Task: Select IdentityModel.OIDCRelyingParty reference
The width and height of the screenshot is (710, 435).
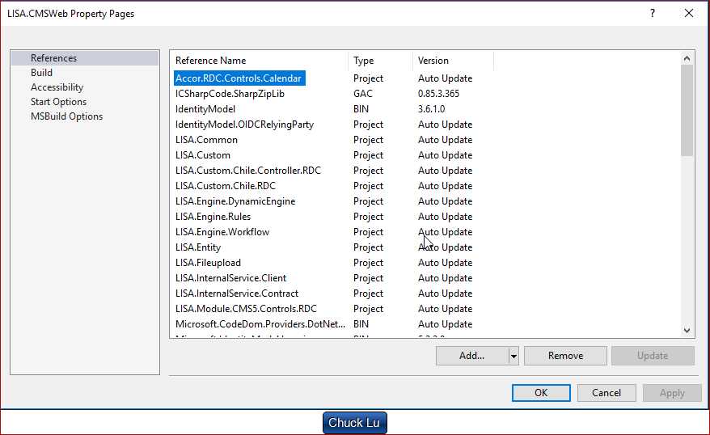Action: (x=244, y=125)
